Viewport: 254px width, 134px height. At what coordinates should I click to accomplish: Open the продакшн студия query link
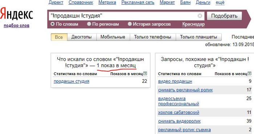tap(71, 81)
